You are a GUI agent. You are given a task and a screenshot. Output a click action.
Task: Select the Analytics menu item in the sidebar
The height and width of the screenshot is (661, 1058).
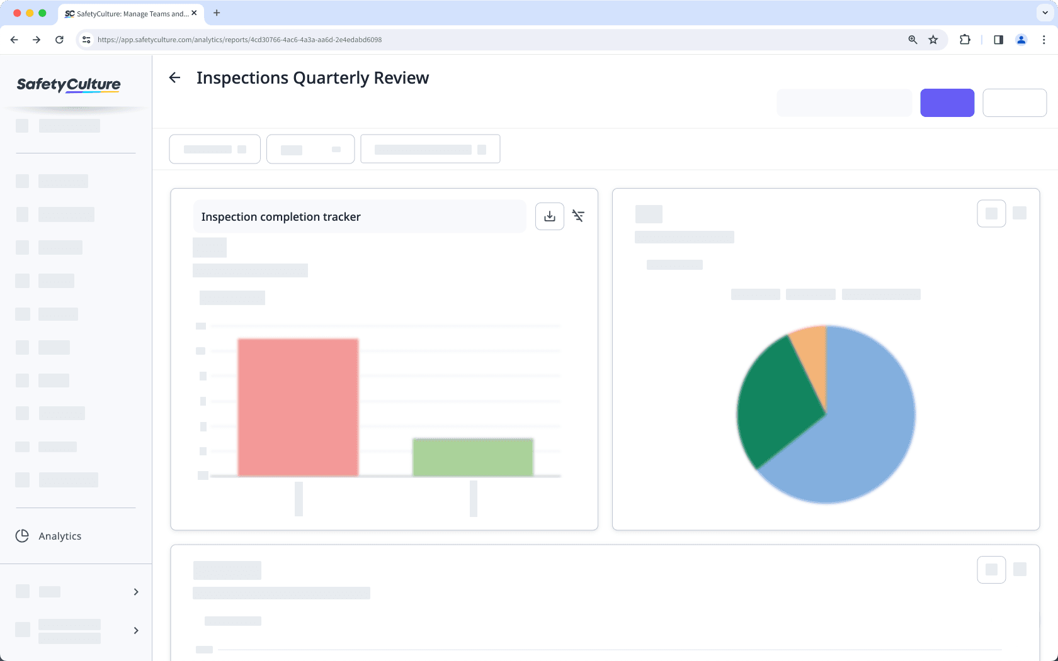pos(60,536)
